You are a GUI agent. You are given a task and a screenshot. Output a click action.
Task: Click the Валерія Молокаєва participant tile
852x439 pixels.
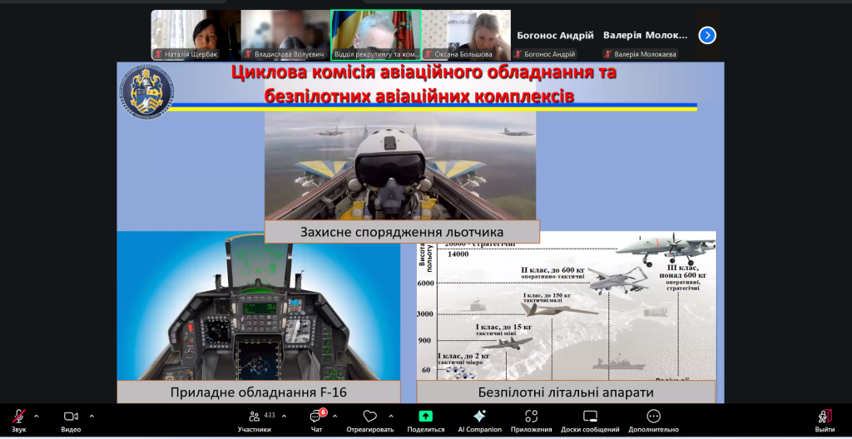point(646,36)
